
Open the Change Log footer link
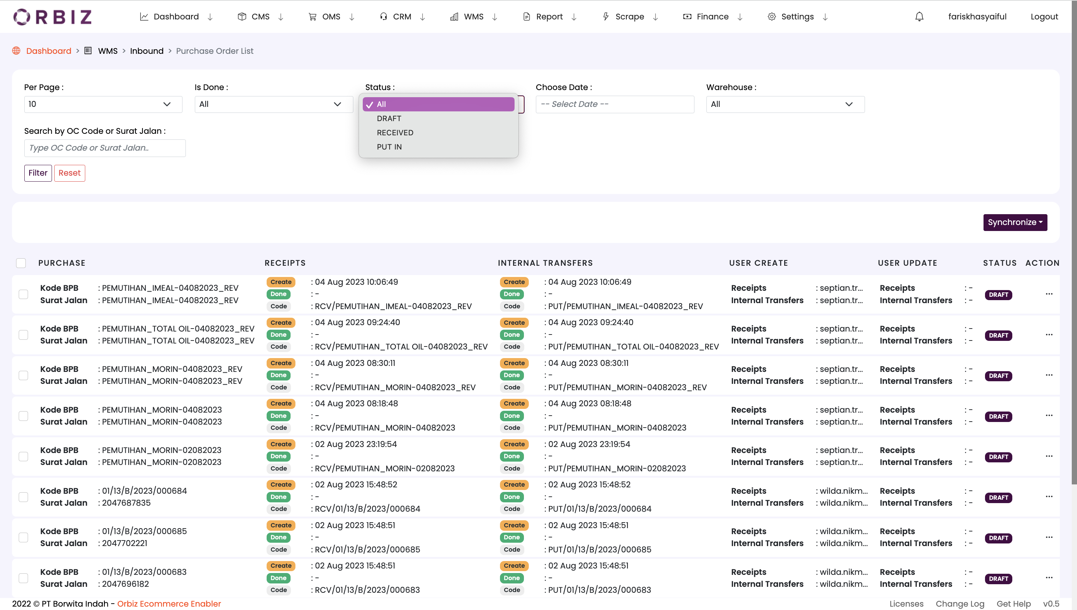pos(960,604)
